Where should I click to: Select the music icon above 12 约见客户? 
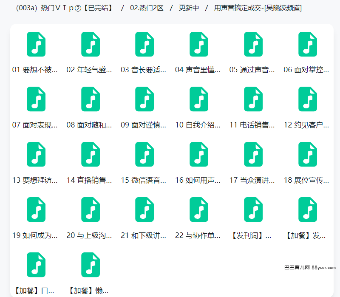(x=308, y=99)
